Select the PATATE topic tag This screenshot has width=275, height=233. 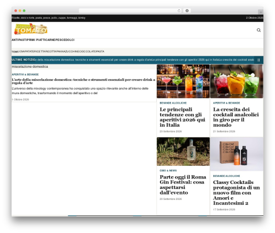[29, 51]
